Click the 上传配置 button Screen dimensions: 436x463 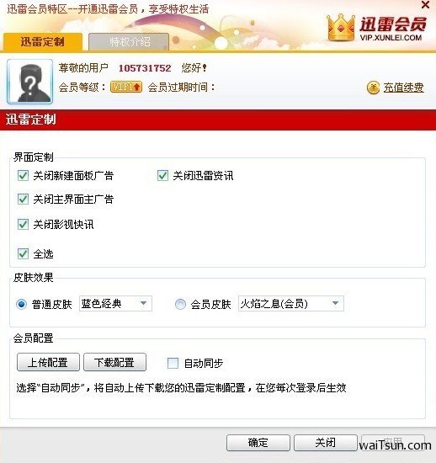48,362
